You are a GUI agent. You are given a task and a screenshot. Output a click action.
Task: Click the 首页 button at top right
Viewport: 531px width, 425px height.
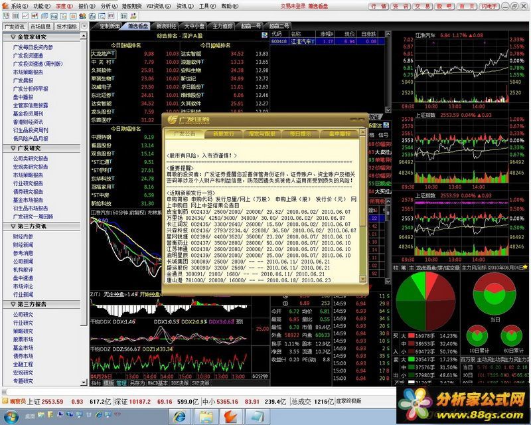(x=467, y=6)
